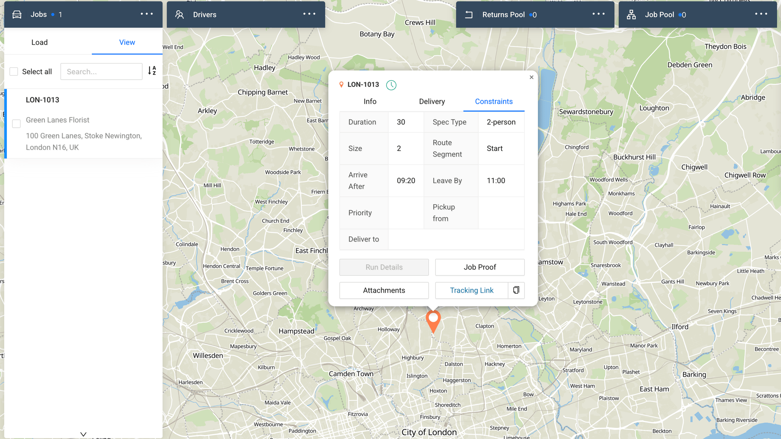Open the Job Pool three-dot menu

(x=761, y=14)
